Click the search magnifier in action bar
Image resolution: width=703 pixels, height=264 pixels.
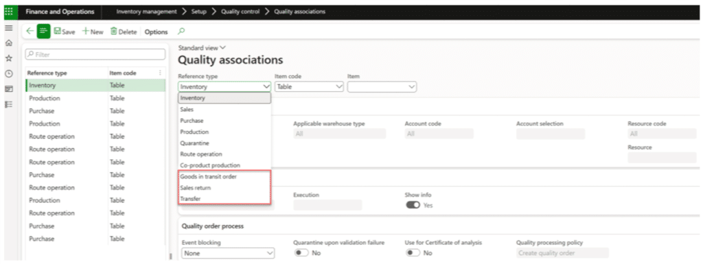pyautogui.click(x=181, y=32)
